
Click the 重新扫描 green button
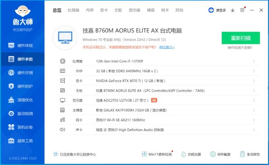(241, 38)
